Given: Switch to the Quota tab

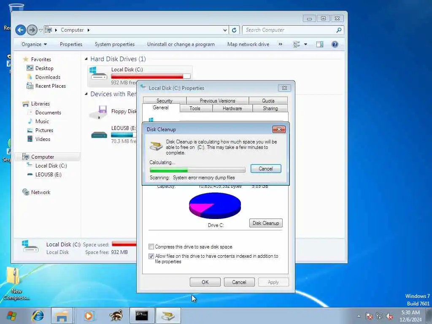Looking at the screenshot, I should (268, 100).
